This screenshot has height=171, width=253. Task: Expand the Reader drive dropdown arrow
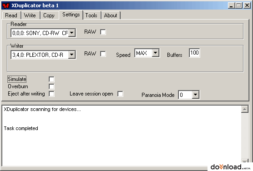point(72,33)
